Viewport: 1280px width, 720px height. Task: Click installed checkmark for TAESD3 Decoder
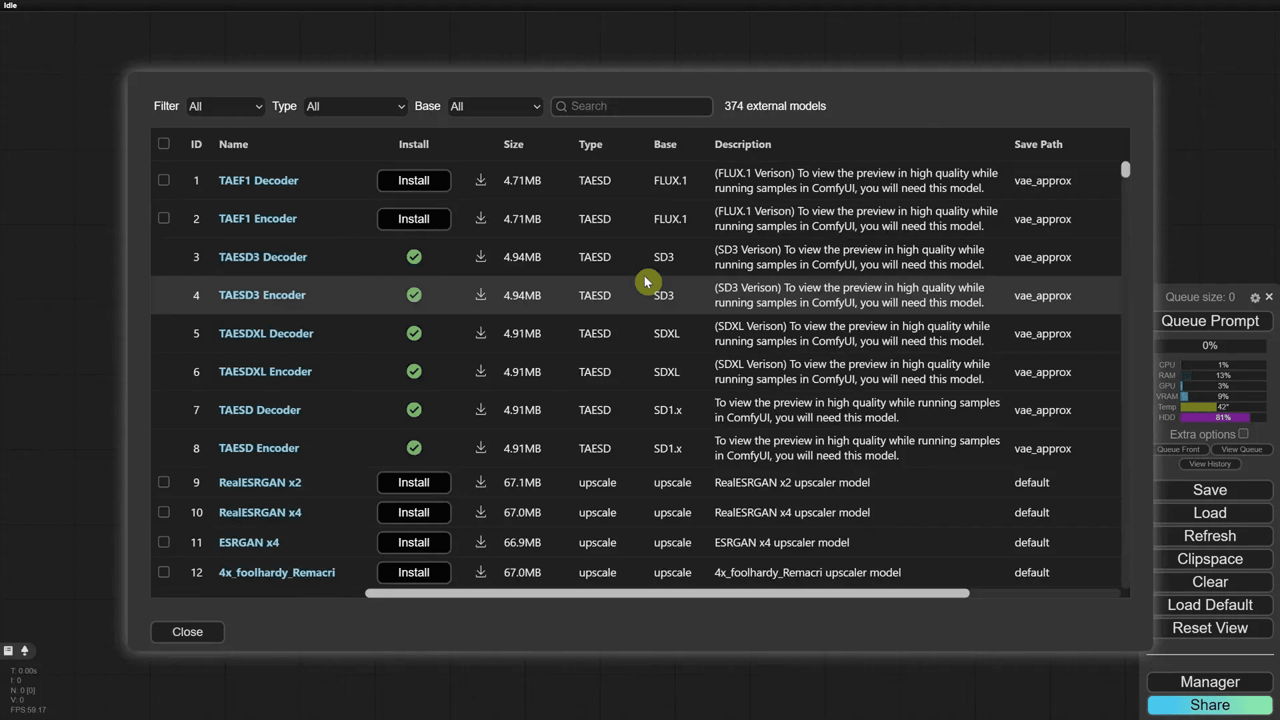(414, 257)
